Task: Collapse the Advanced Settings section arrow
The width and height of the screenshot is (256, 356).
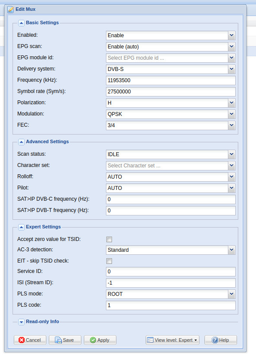Action: coord(21,142)
